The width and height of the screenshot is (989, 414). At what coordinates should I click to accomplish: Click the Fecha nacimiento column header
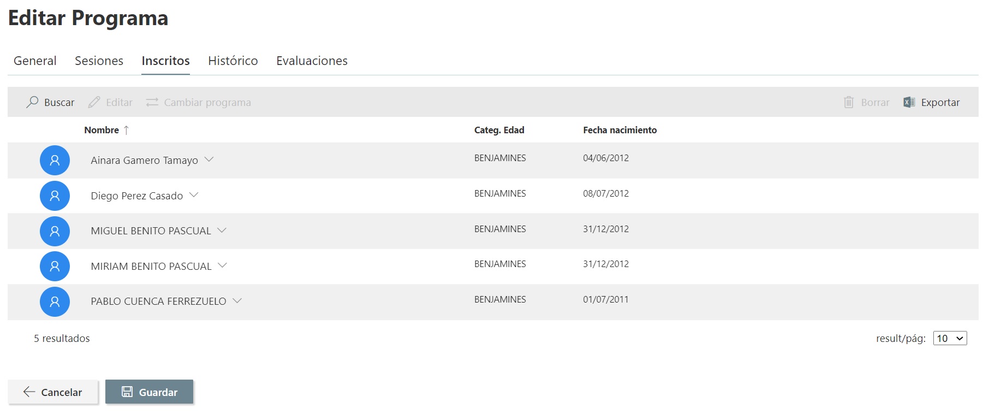[x=619, y=130]
